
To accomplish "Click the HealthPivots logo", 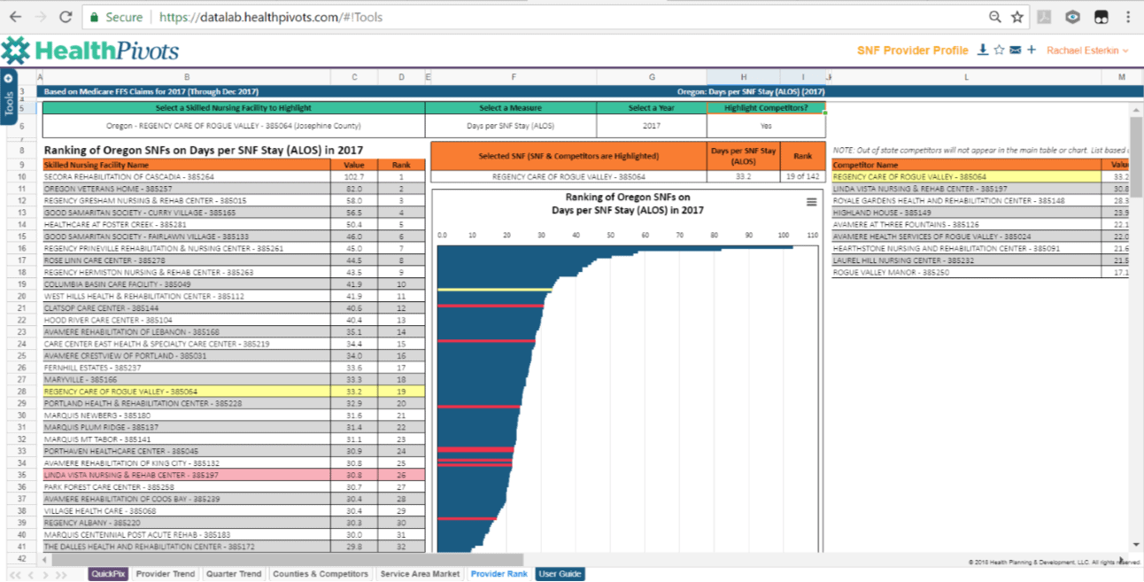I will click(90, 50).
